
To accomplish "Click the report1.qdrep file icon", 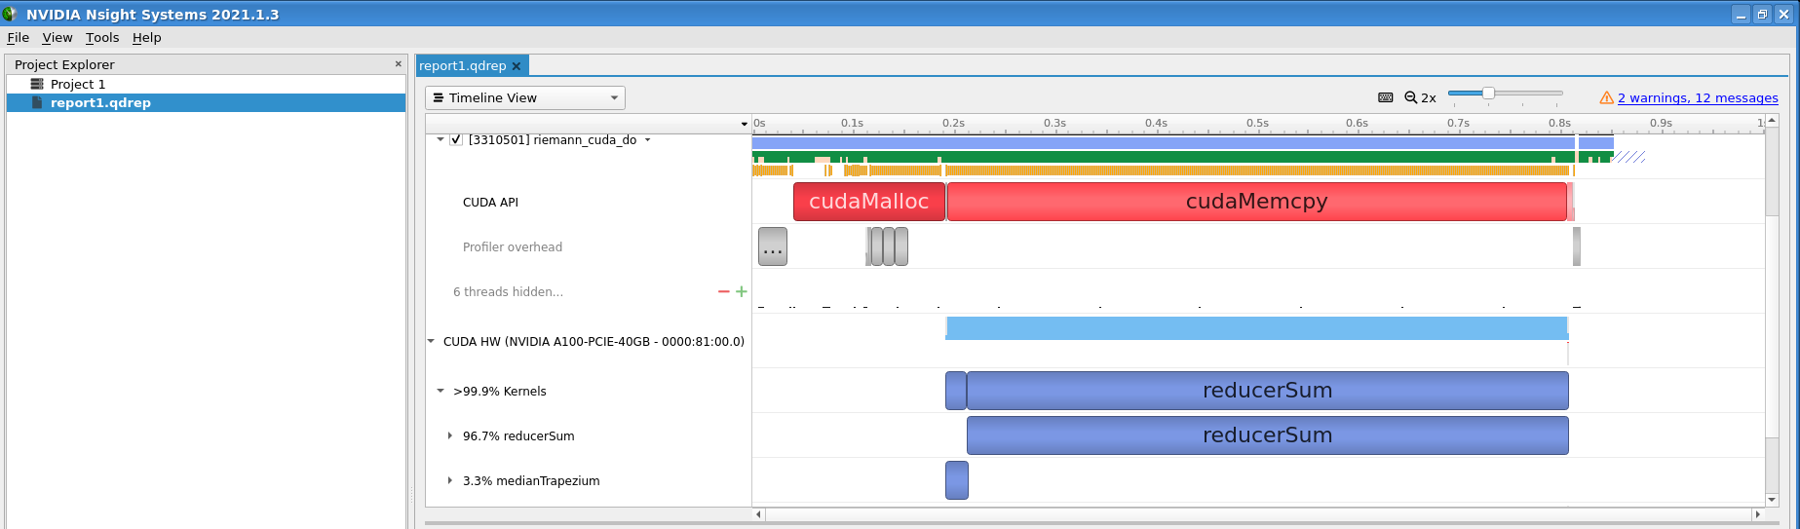I will 37,102.
